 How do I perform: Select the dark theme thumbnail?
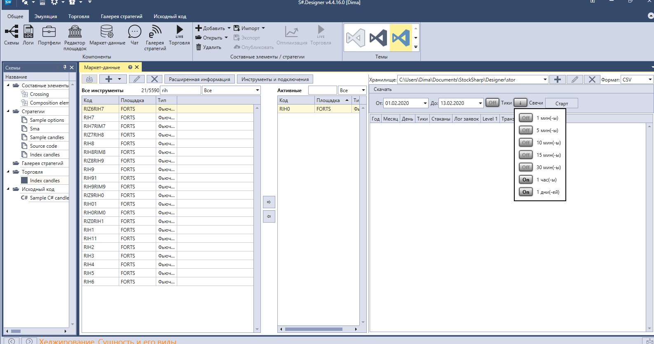[378, 38]
